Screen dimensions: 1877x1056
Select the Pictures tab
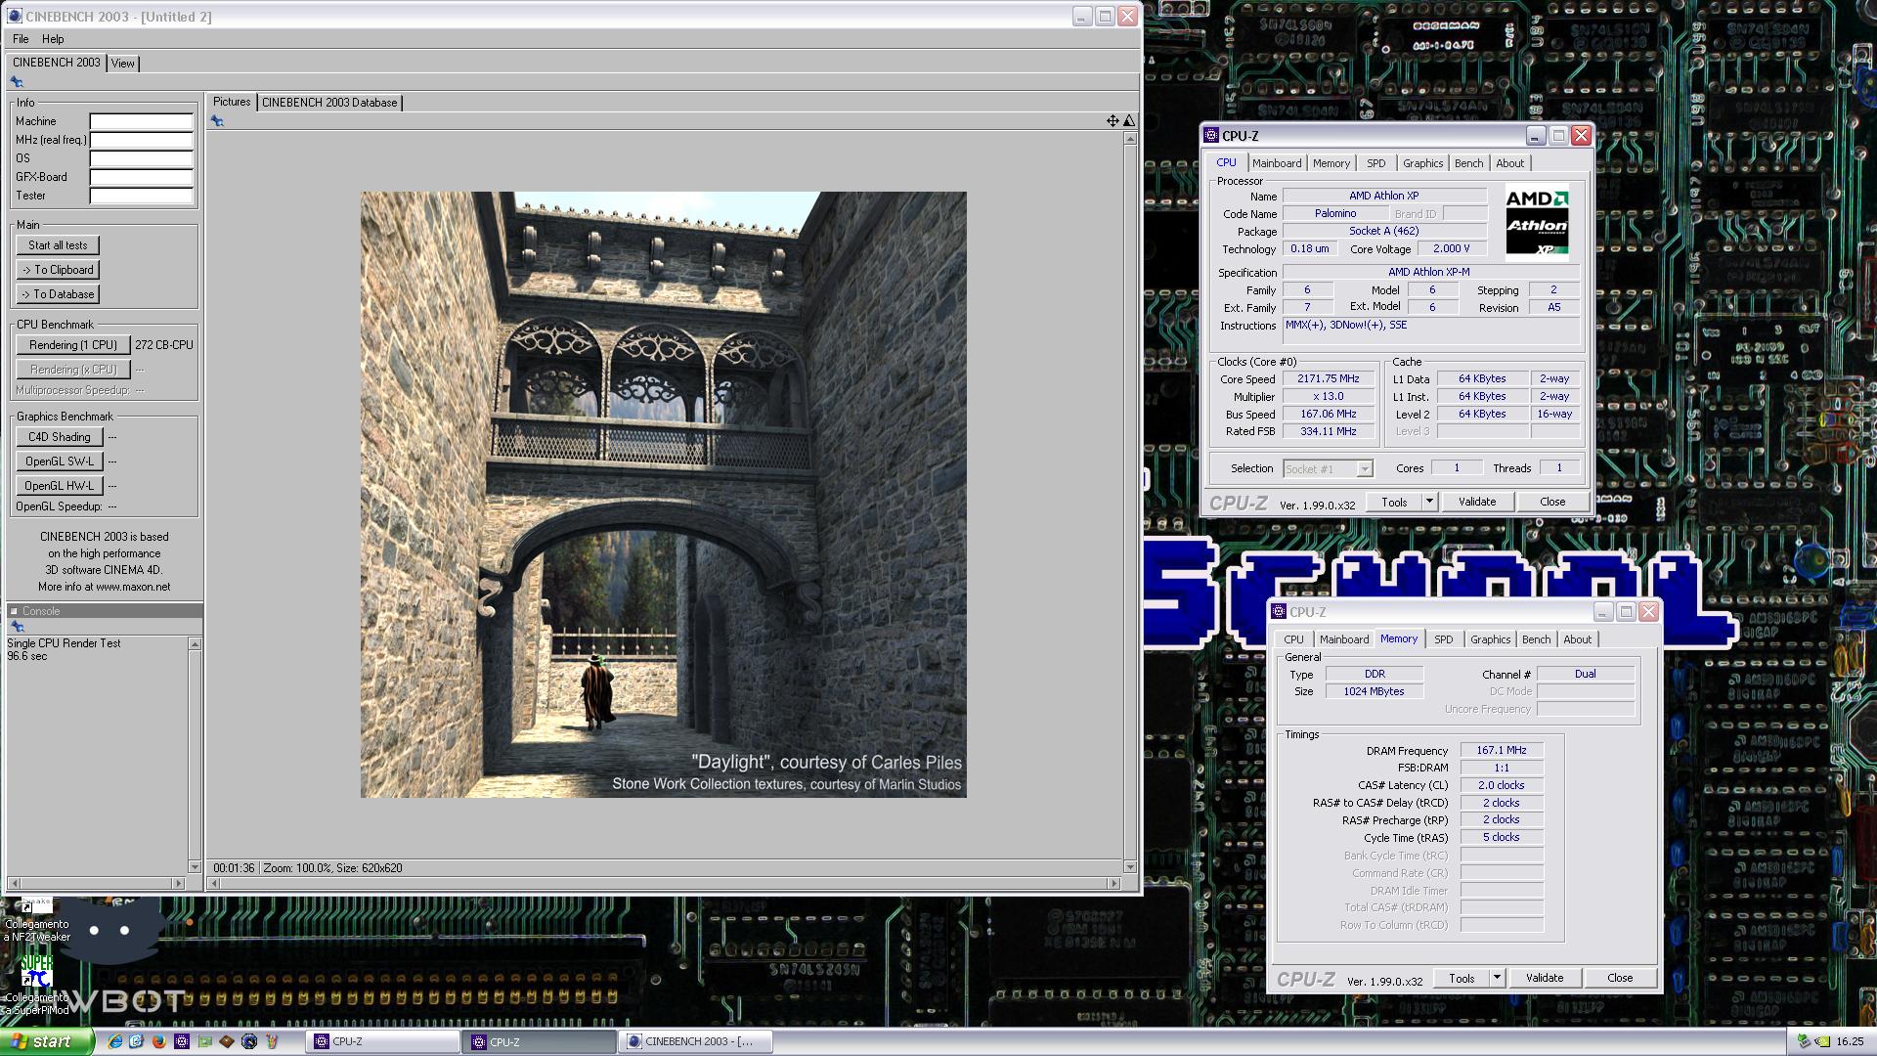click(x=232, y=102)
